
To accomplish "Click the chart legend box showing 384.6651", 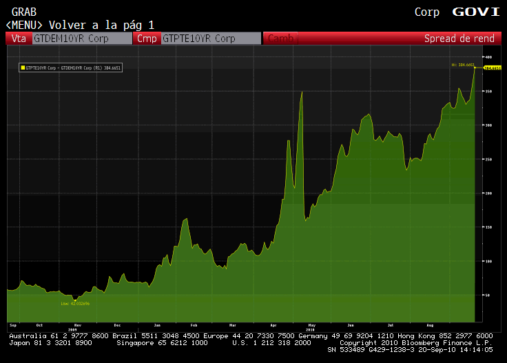I will [70, 68].
